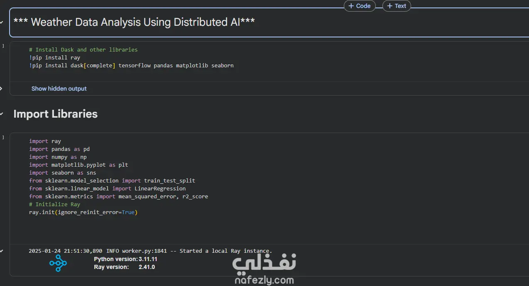Click the LinearRegression import line

pos(107,188)
